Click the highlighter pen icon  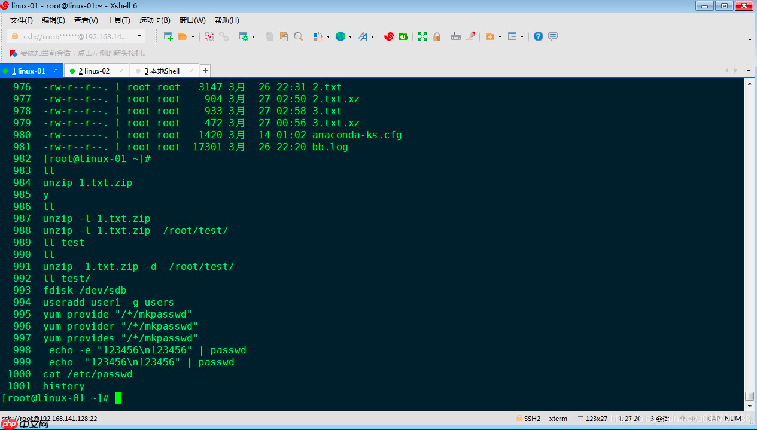click(471, 36)
